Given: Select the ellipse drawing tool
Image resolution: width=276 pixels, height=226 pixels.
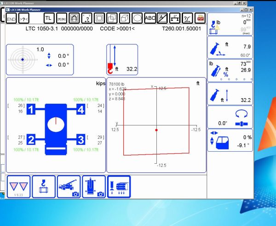Looking at the screenshot, I should coord(137,18).
